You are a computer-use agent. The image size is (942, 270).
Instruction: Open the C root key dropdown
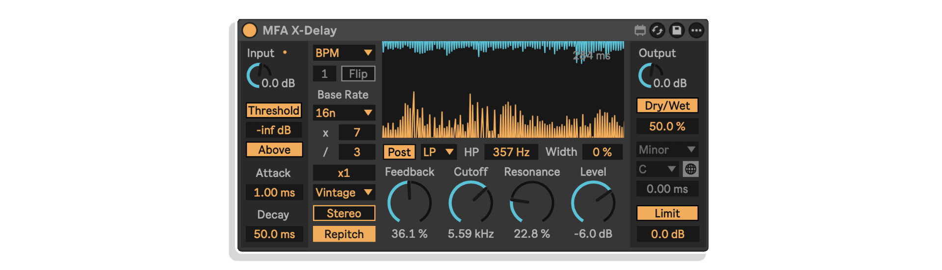click(x=657, y=169)
